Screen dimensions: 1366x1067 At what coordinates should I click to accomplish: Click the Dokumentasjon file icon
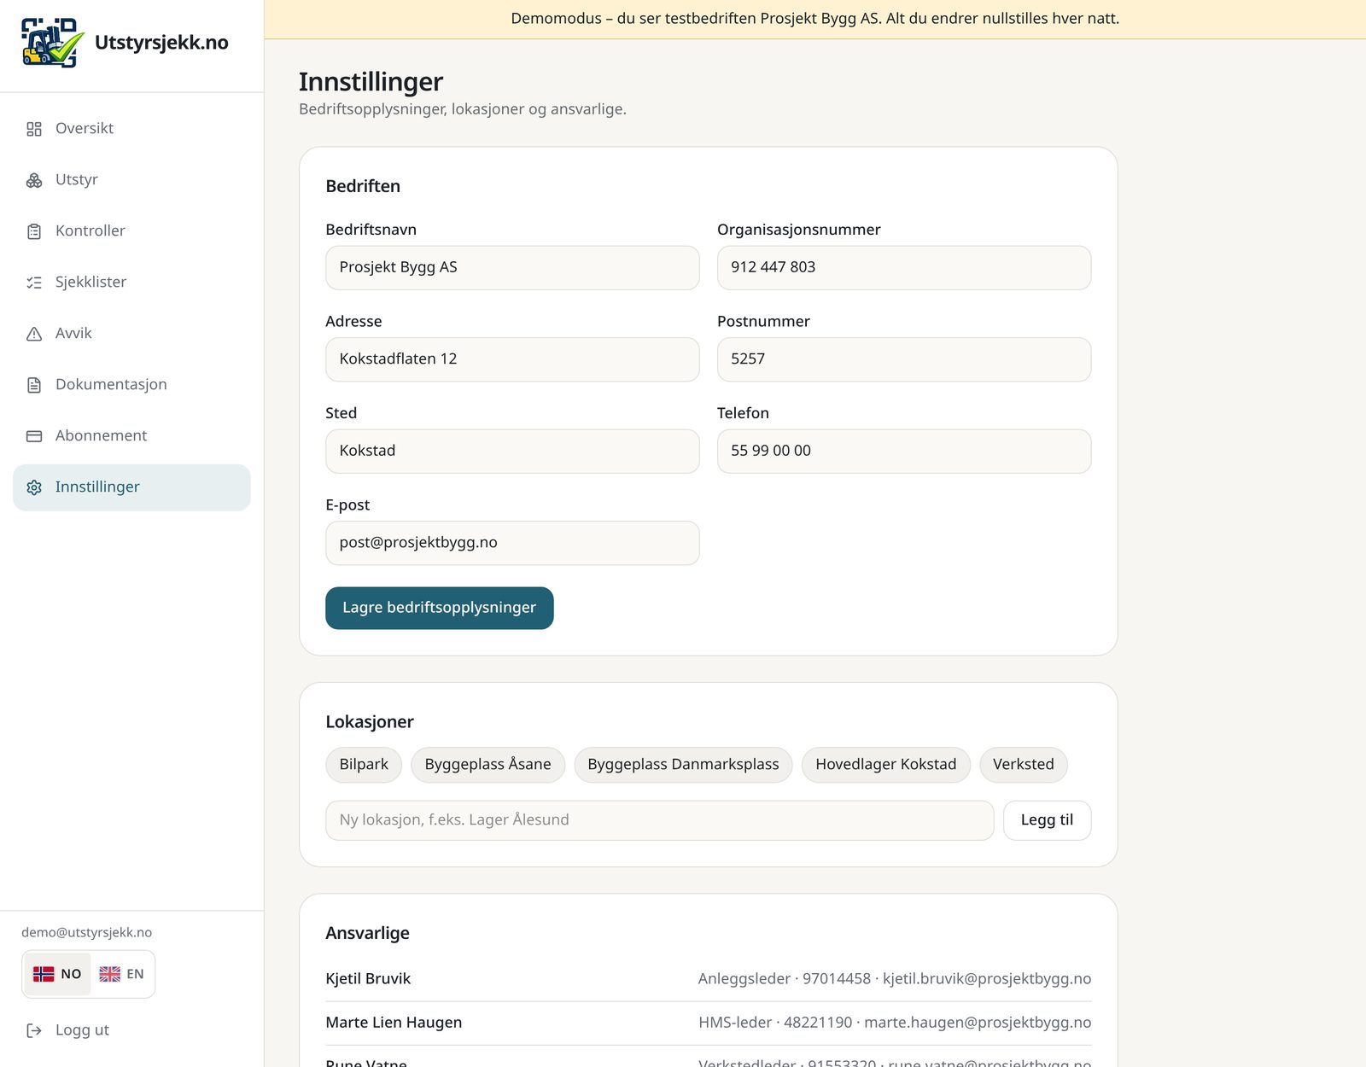(x=34, y=385)
